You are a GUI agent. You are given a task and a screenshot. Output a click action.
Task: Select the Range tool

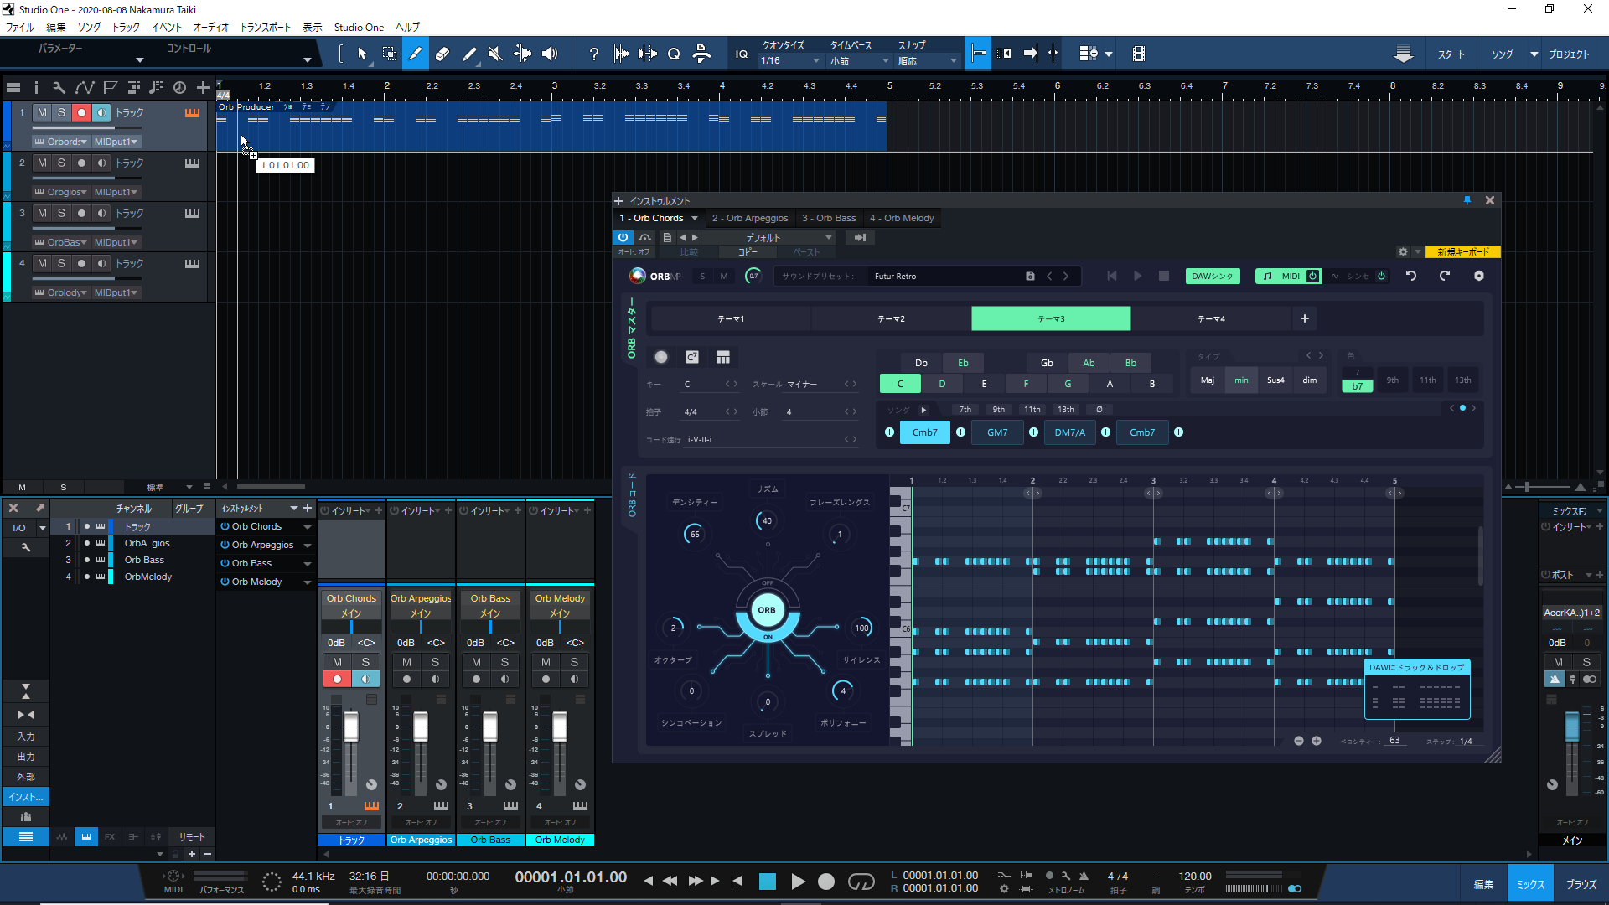390,54
